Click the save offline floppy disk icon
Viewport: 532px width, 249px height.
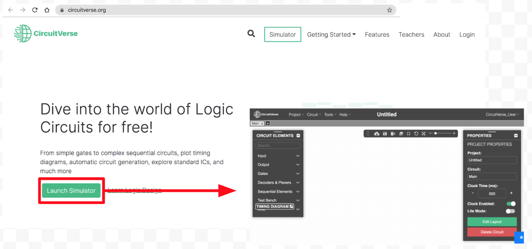click(x=385, y=134)
